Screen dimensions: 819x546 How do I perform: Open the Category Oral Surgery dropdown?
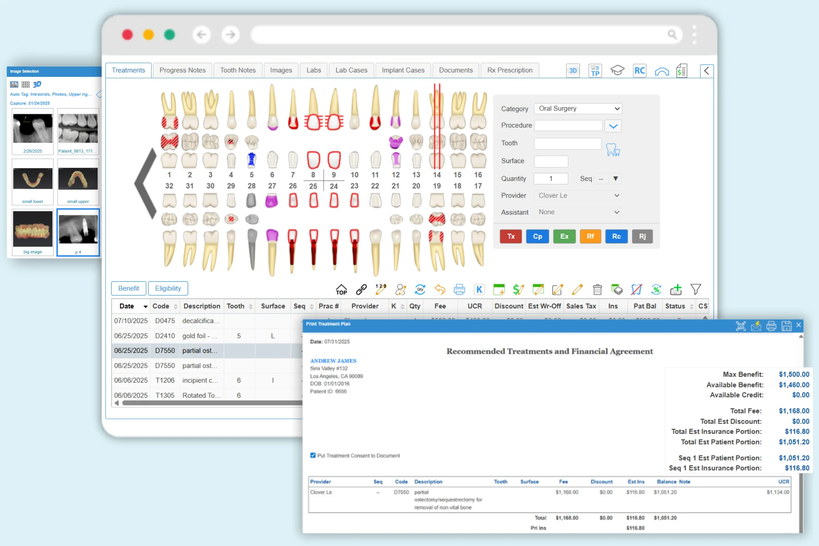[x=578, y=108]
